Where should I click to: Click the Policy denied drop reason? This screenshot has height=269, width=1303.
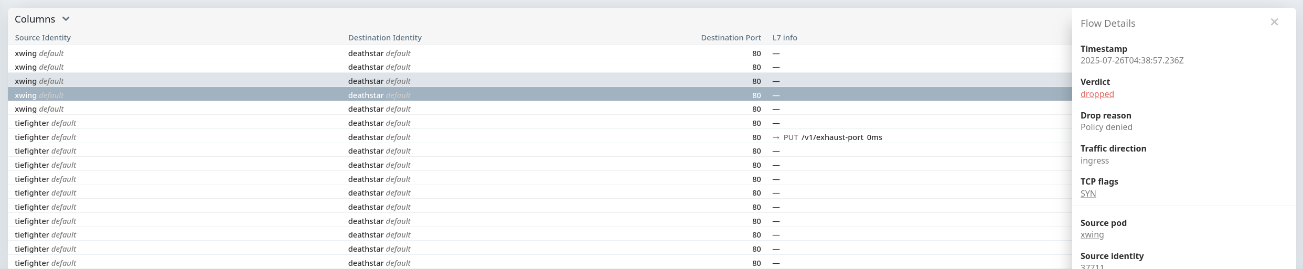click(x=1106, y=127)
